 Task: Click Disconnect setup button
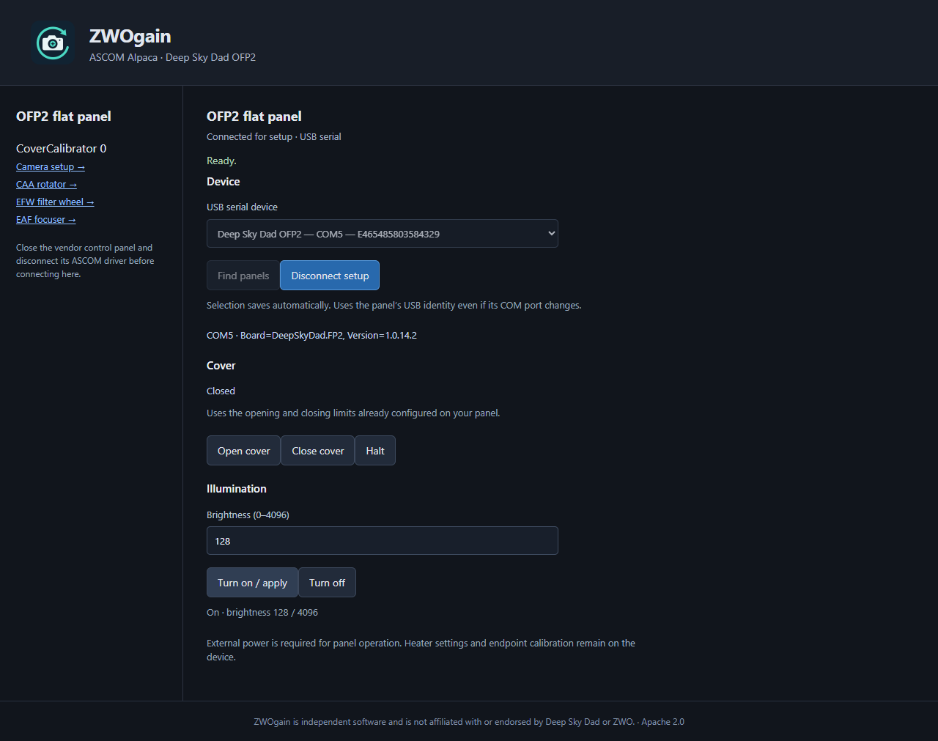click(x=330, y=276)
